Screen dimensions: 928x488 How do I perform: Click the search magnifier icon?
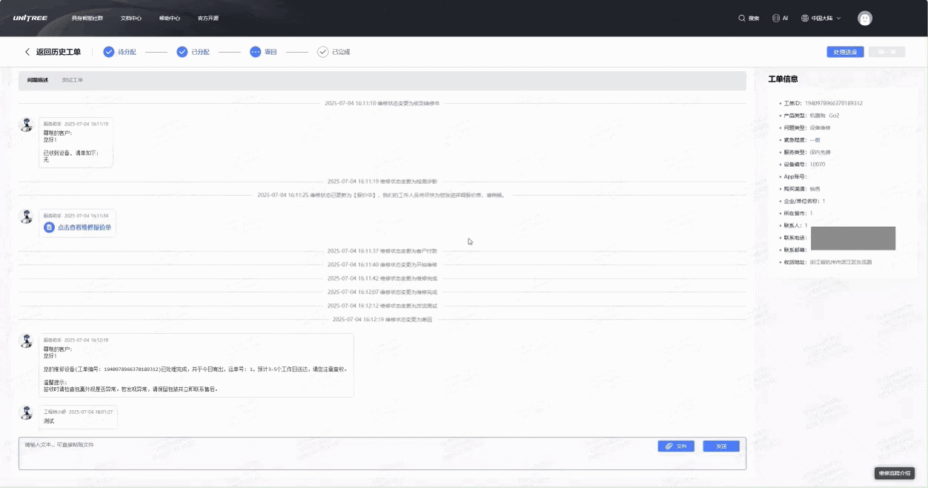point(742,18)
